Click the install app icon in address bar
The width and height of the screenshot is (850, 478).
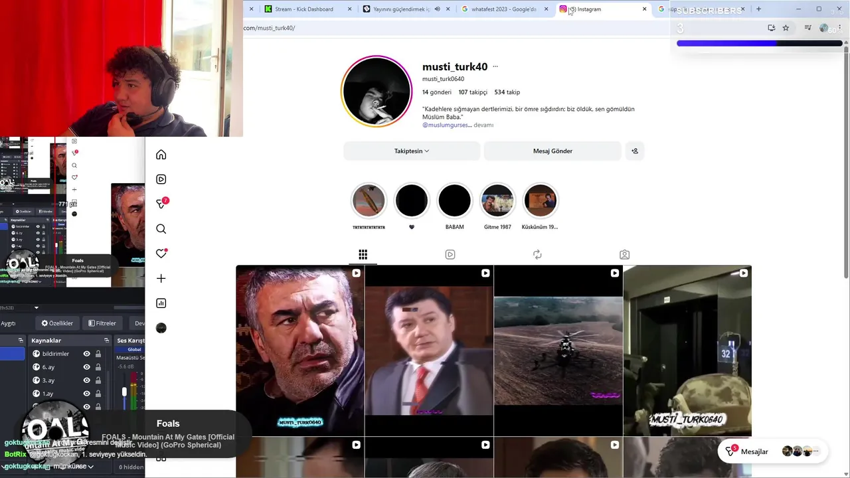click(771, 28)
